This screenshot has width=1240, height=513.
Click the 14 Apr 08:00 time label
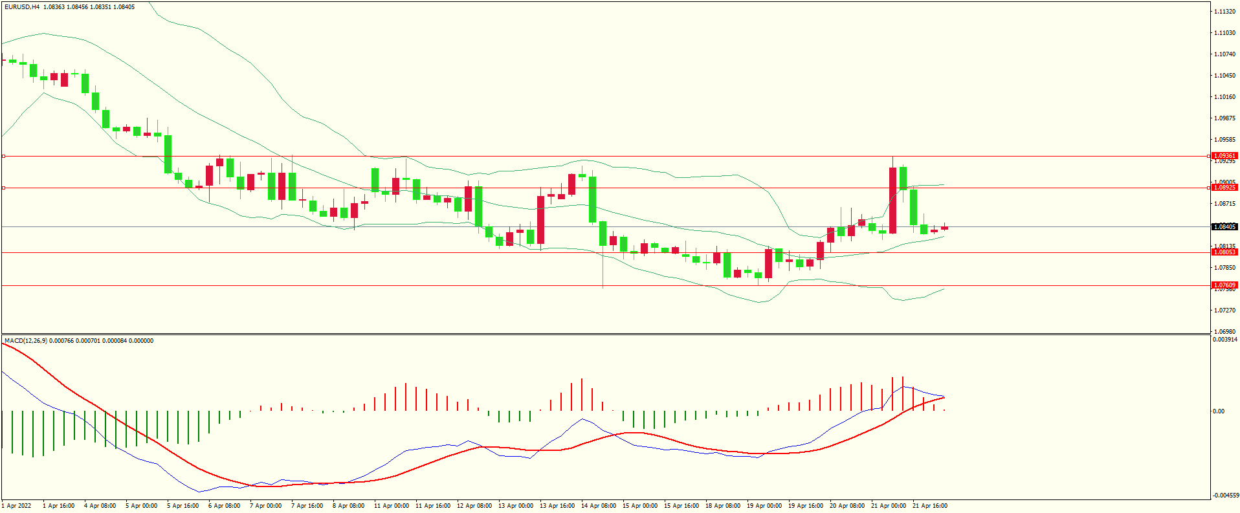[599, 506]
